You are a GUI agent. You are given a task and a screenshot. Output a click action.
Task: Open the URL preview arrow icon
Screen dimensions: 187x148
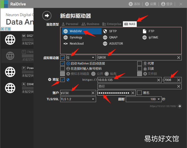coord(180,106)
